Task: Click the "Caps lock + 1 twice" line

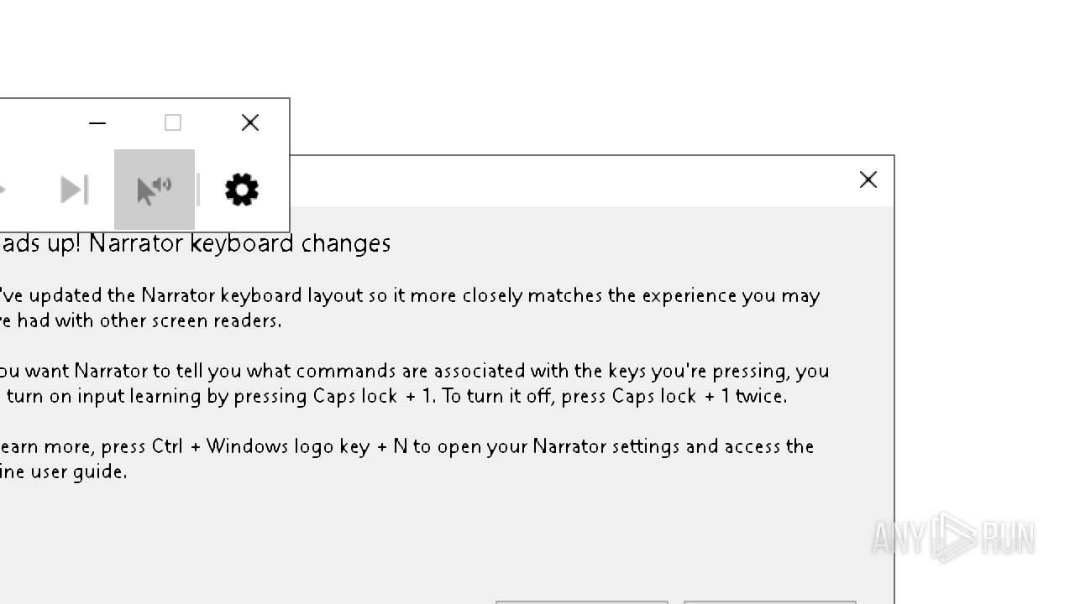Action: pyautogui.click(x=395, y=396)
